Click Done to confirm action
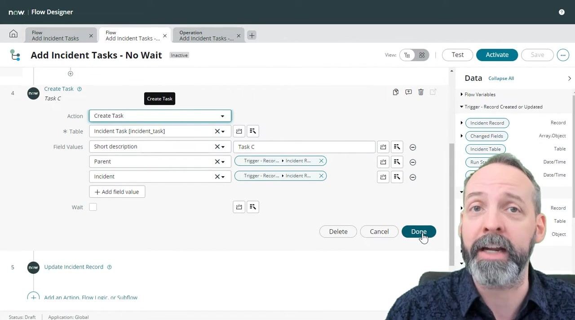The width and height of the screenshot is (575, 320). tap(419, 231)
